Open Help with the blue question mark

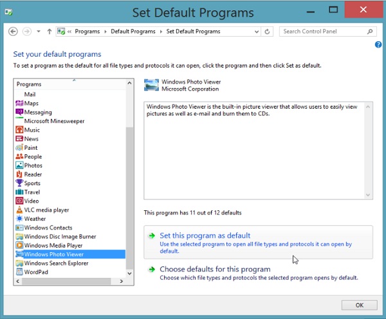[378, 44]
